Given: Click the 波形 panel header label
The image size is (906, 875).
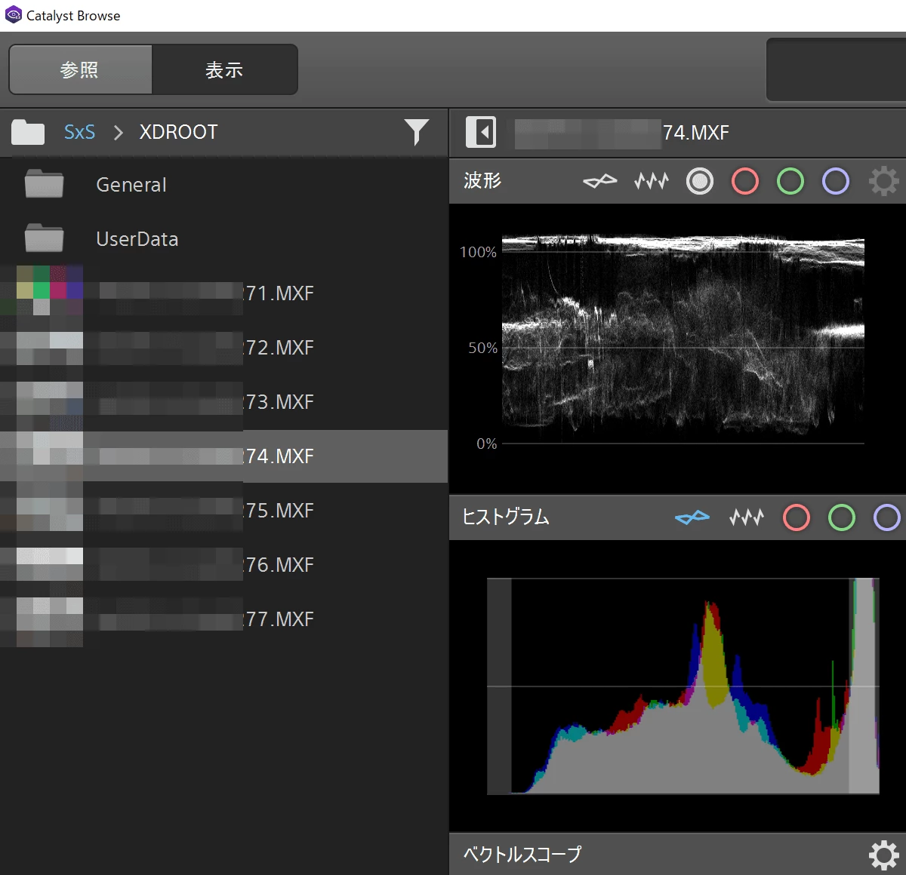Looking at the screenshot, I should 482,180.
